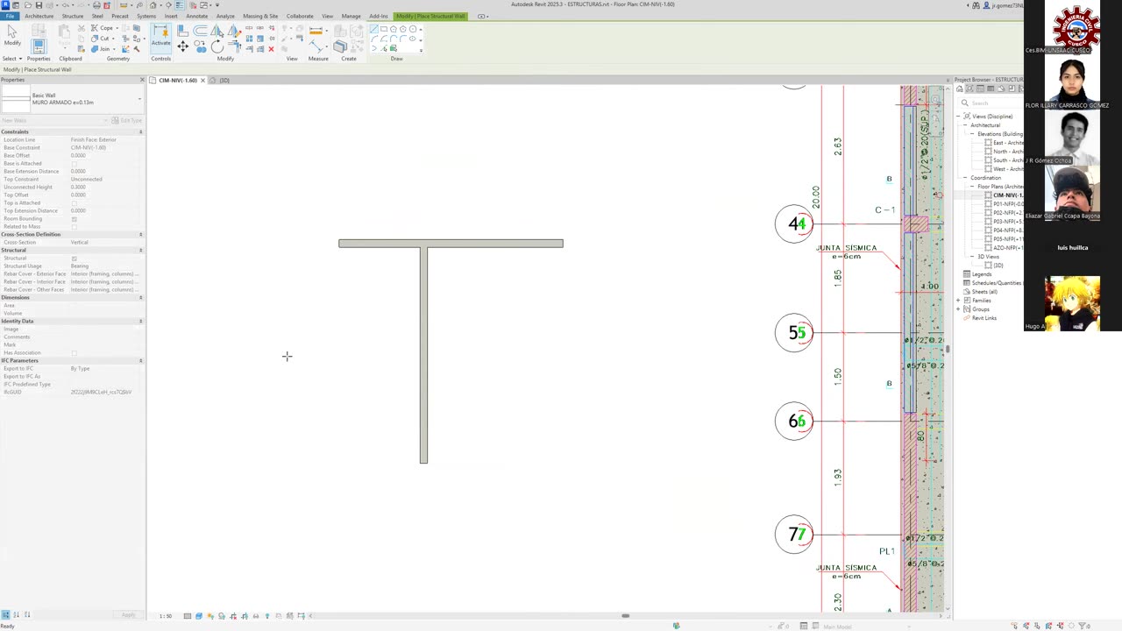The height and width of the screenshot is (631, 1122).
Task: Toggle the Room Bounding checkbox
Action: (74, 219)
